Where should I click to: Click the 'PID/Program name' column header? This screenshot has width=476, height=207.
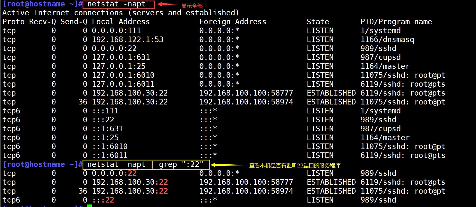(x=396, y=22)
